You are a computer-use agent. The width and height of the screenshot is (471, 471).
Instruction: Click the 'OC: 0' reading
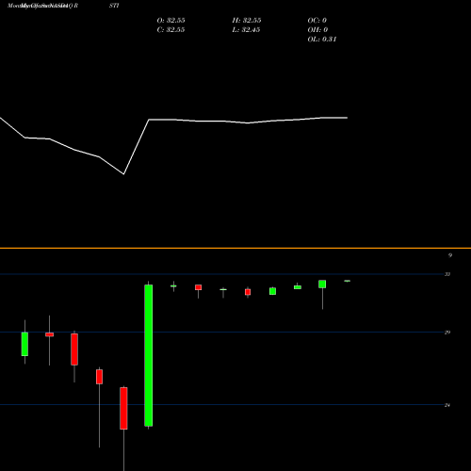[317, 21]
